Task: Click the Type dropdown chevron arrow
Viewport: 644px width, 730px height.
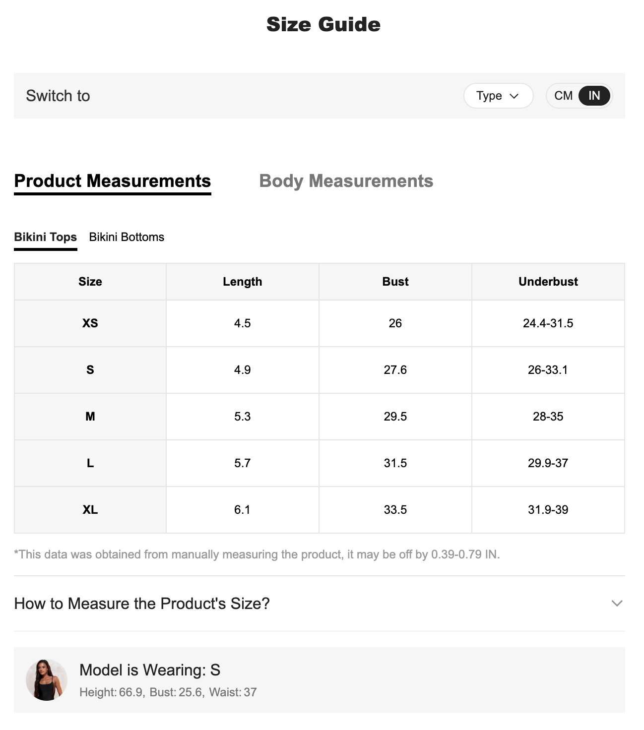Action: pos(514,96)
